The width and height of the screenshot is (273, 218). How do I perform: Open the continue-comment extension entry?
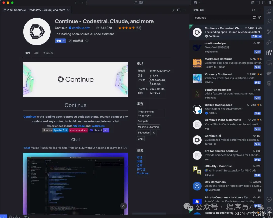pyautogui.click(x=227, y=94)
